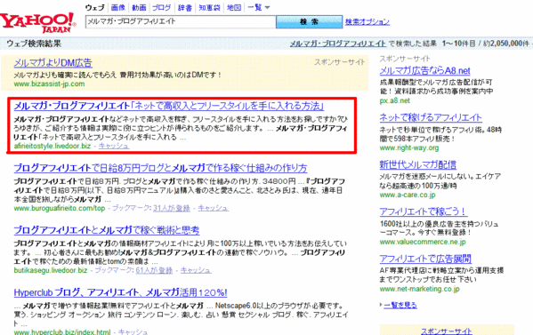This screenshot has height=335, width=533.
Task: Open result ネットで高収入とフリースタイルを手に入れる方法
Action: click(x=169, y=106)
